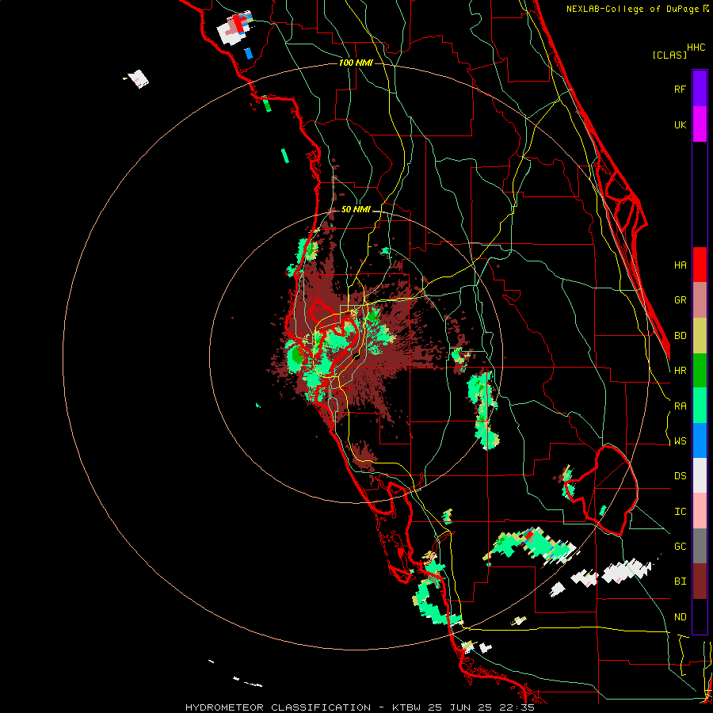Click the GC gray legend swatch
Viewport: 713px width, 713px height.
(x=700, y=546)
